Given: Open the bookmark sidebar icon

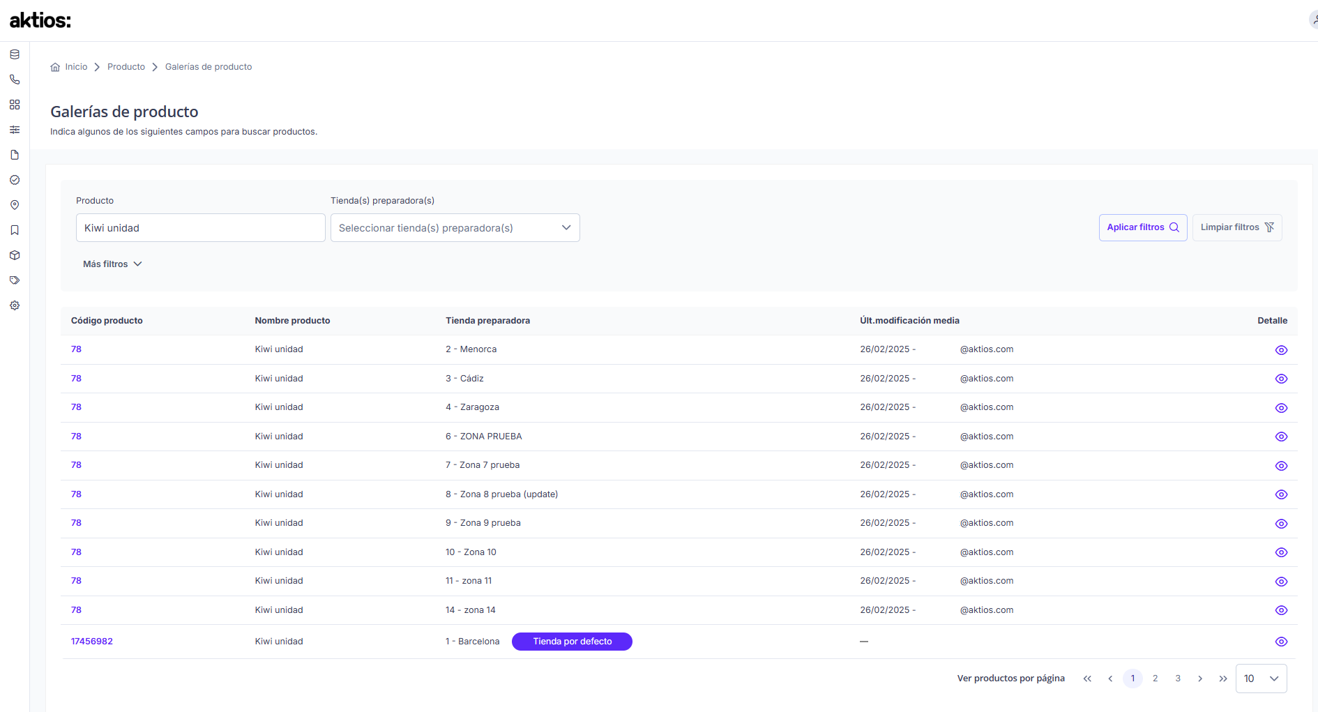Looking at the screenshot, I should pyautogui.click(x=15, y=230).
